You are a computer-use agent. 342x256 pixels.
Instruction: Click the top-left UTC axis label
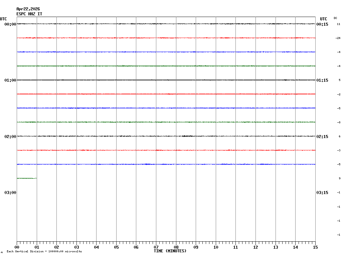(3, 19)
